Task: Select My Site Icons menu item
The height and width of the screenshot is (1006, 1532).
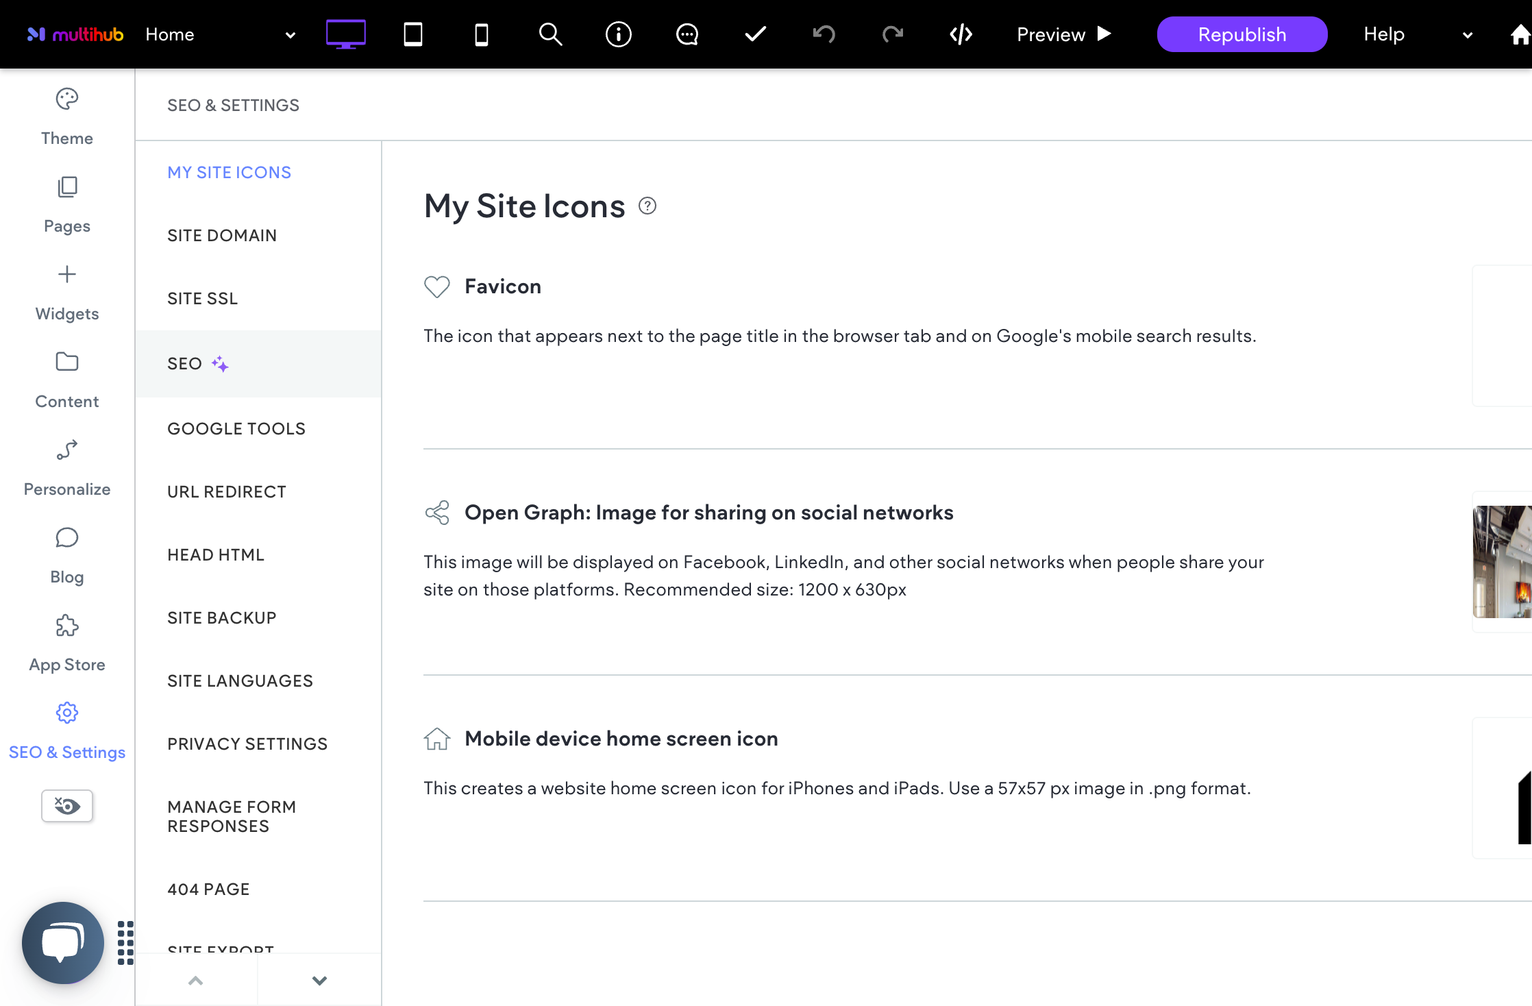Action: click(x=258, y=173)
